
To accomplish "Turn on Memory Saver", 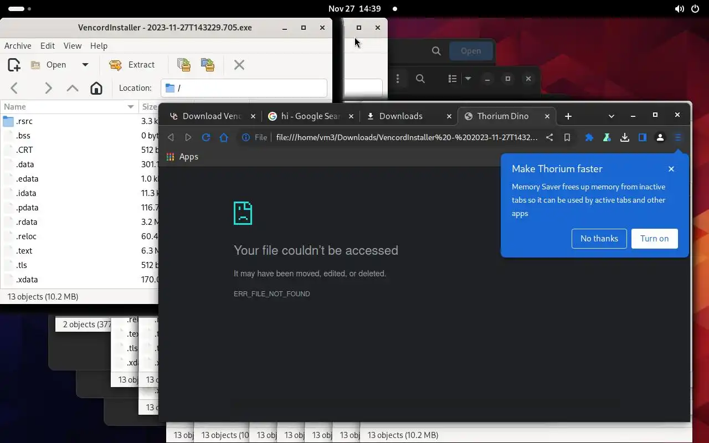I will 655,239.
